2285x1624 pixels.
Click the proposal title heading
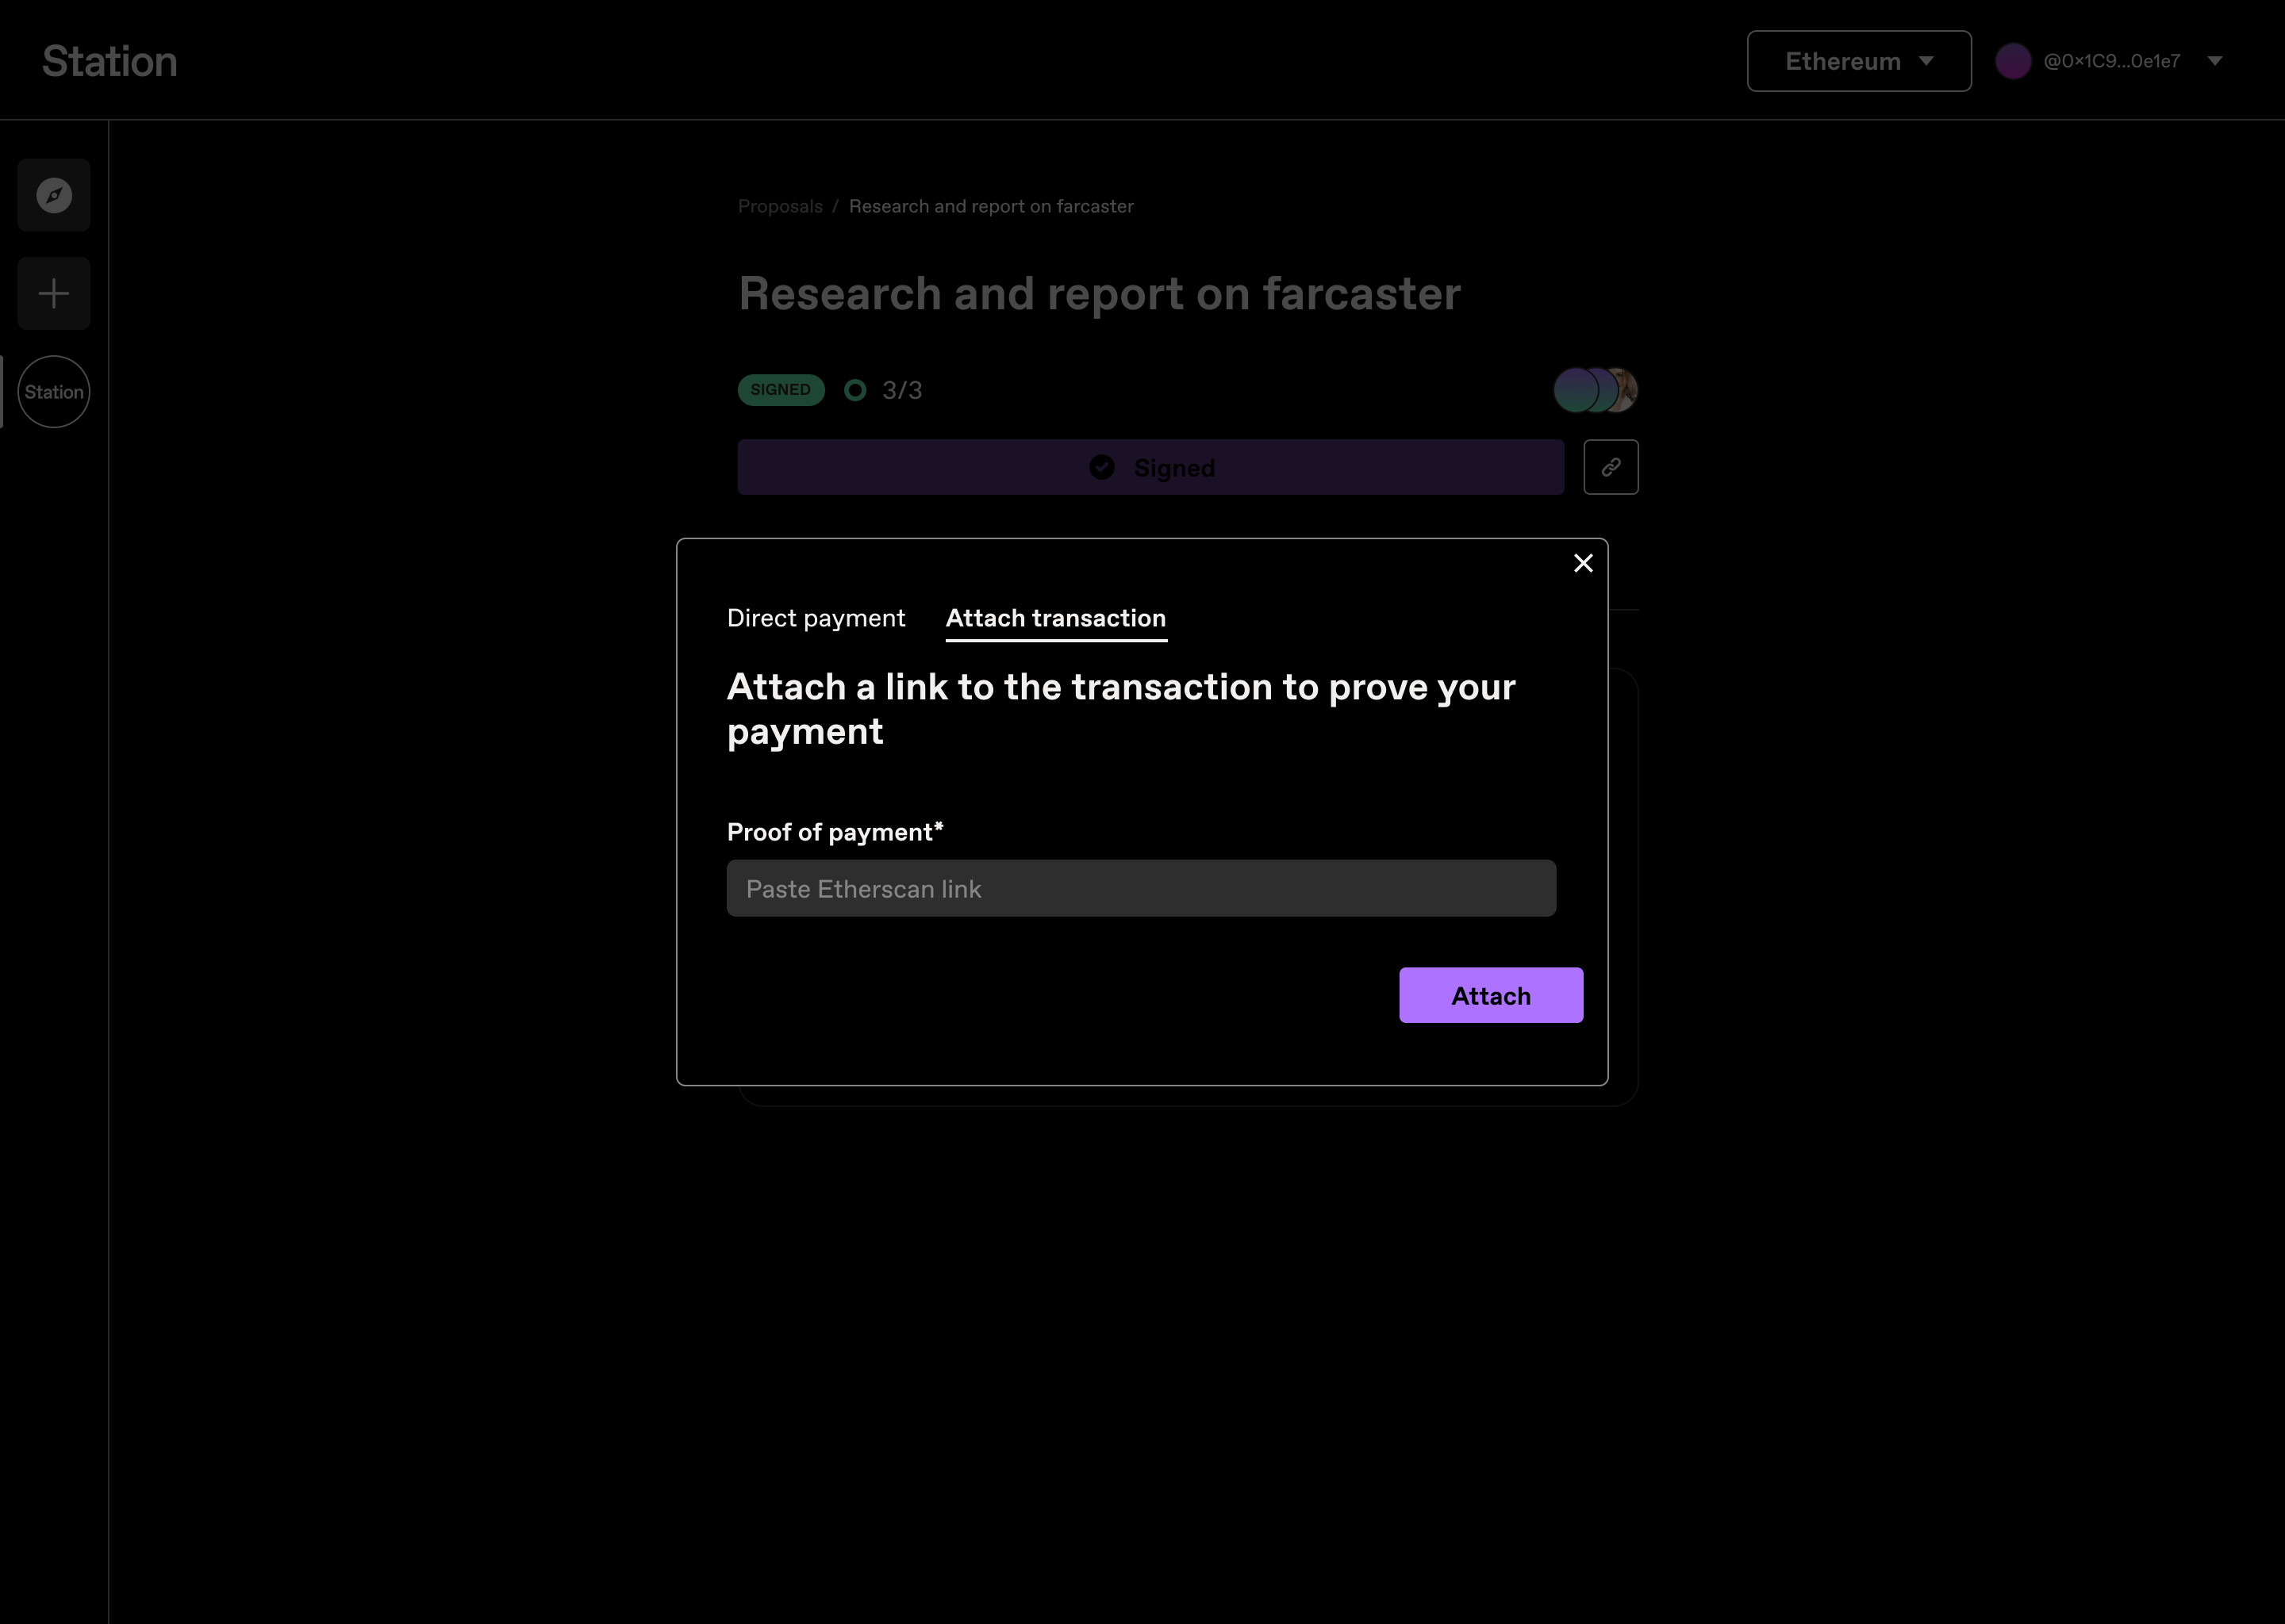pos(1099,294)
